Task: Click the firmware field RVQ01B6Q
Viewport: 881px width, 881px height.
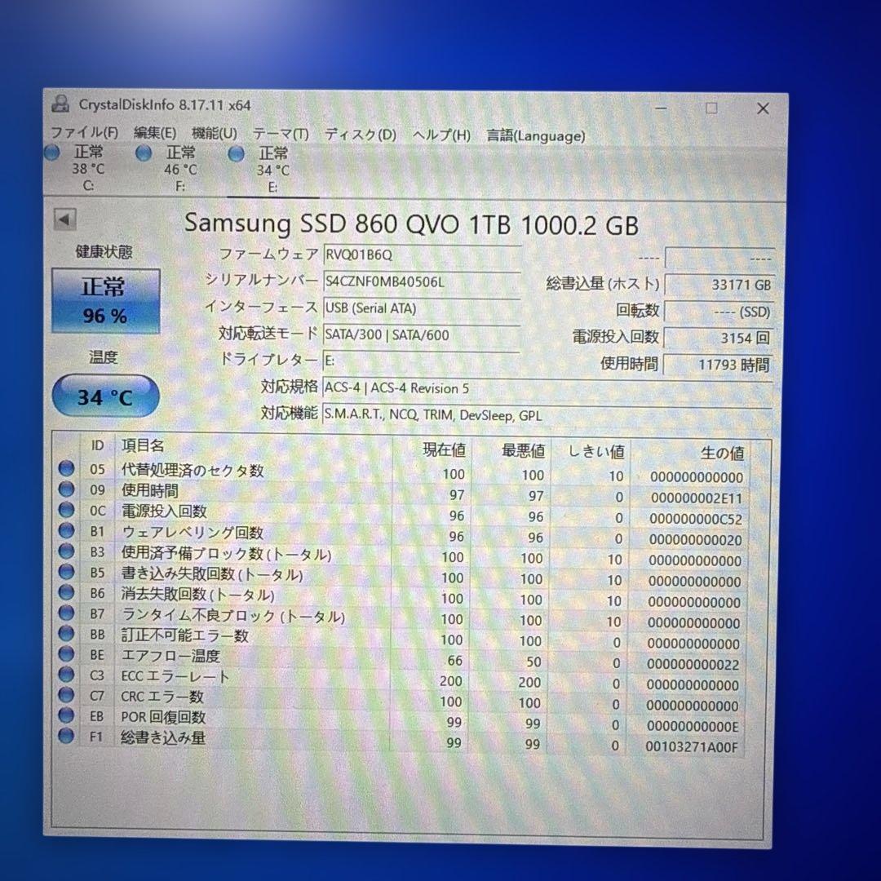Action: 422,255
